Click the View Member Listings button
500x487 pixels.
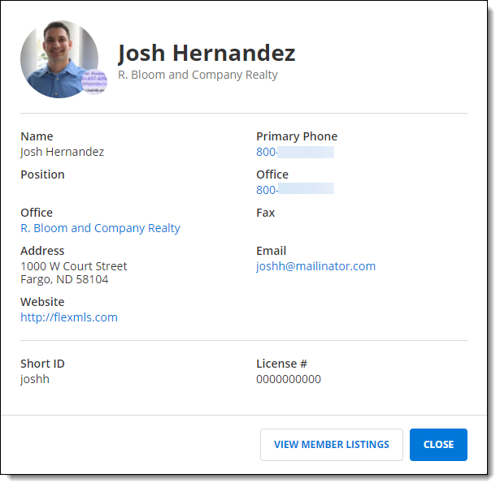coord(332,444)
